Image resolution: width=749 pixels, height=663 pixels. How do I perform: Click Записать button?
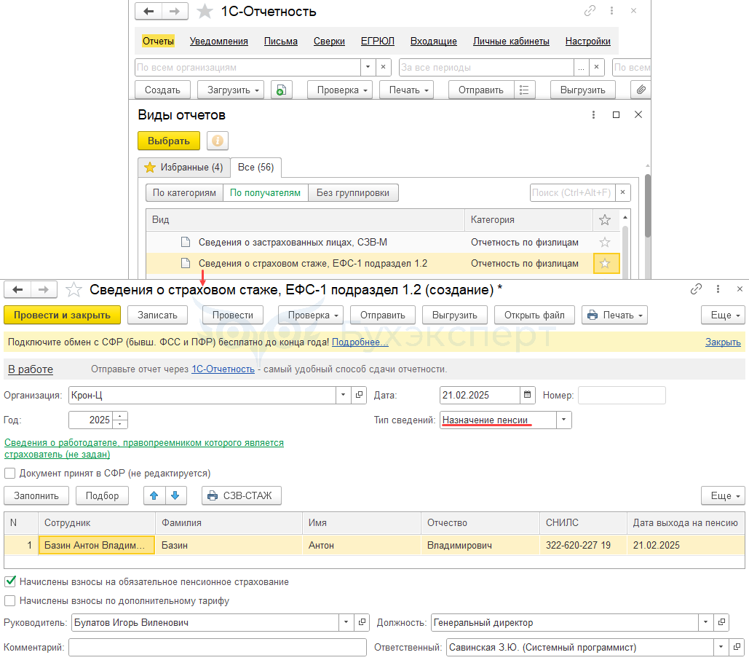[x=158, y=315]
